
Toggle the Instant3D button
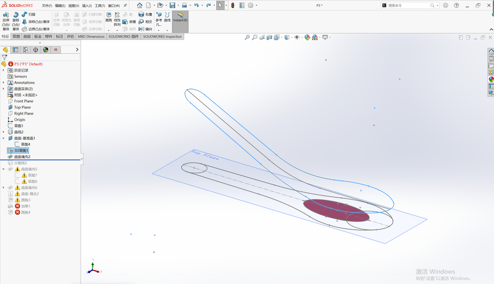(x=180, y=22)
